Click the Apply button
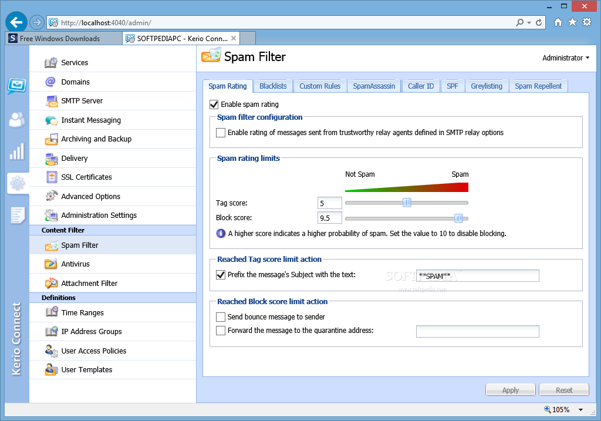The height and width of the screenshot is (421, 601). tap(510, 390)
